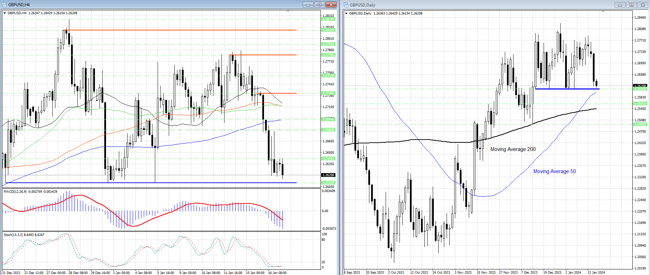Select the Moving Average 200 text label

[513, 149]
